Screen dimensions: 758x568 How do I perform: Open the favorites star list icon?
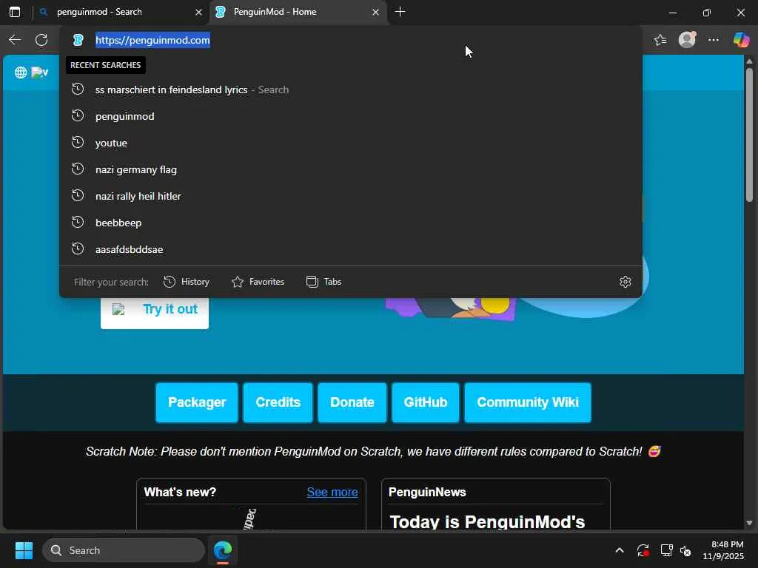(660, 40)
